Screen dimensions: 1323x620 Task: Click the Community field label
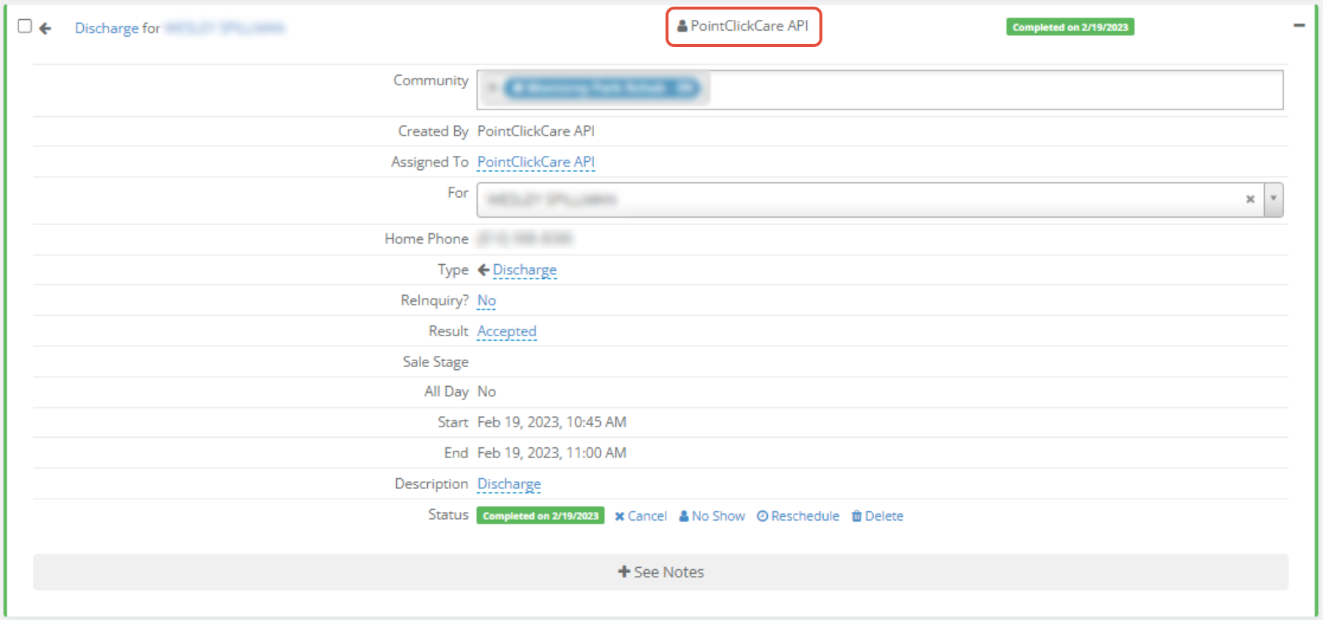[431, 80]
